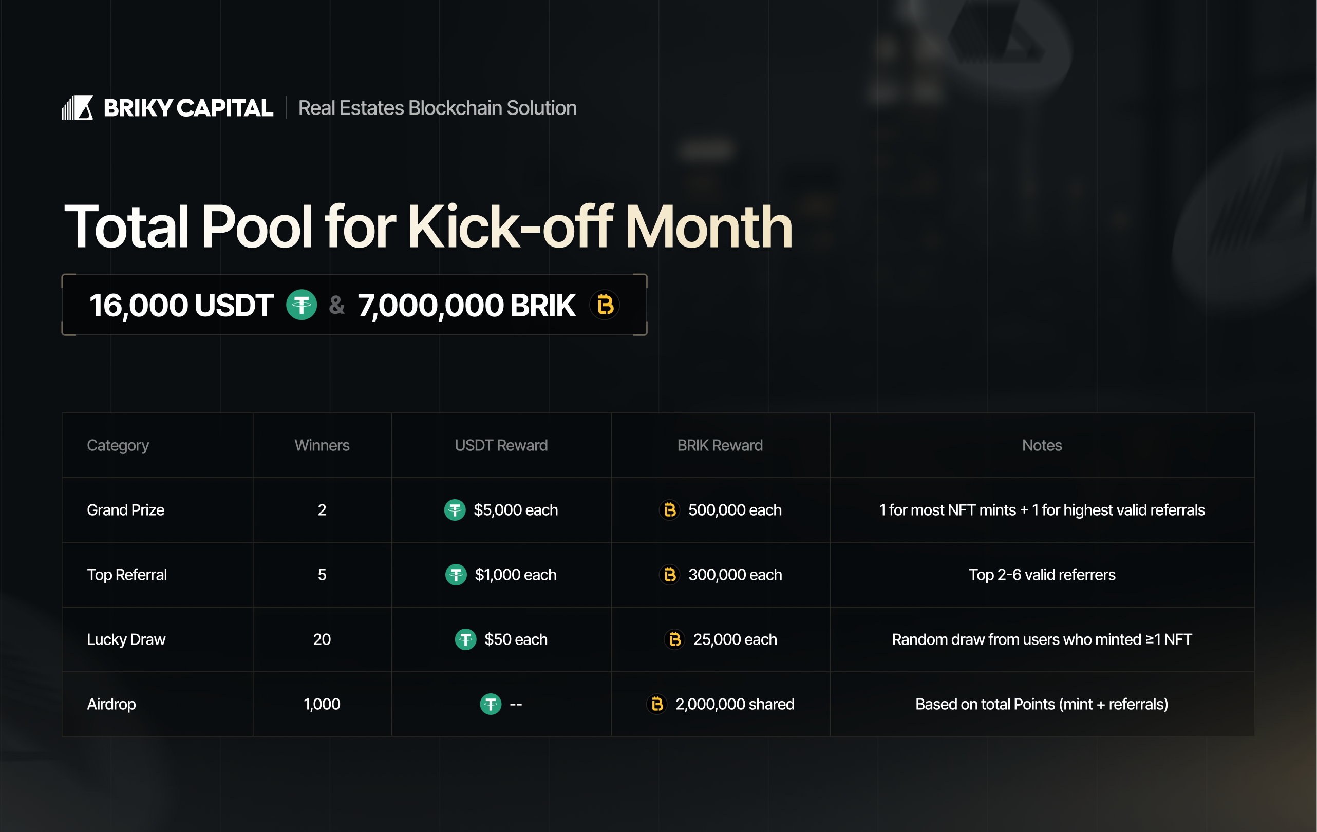Click the Category column header
The image size is (1317, 832).
[118, 445]
